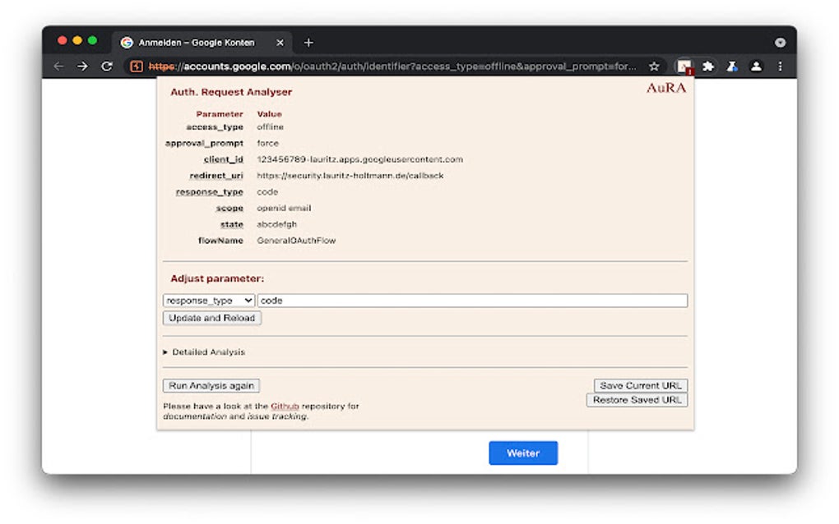This screenshot has width=839, height=524.
Task: Click Run Analysis again
Action: [211, 385]
